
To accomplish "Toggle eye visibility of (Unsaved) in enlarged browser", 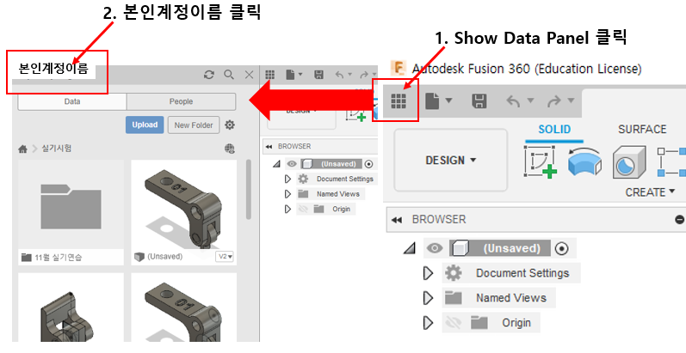I will [x=435, y=248].
